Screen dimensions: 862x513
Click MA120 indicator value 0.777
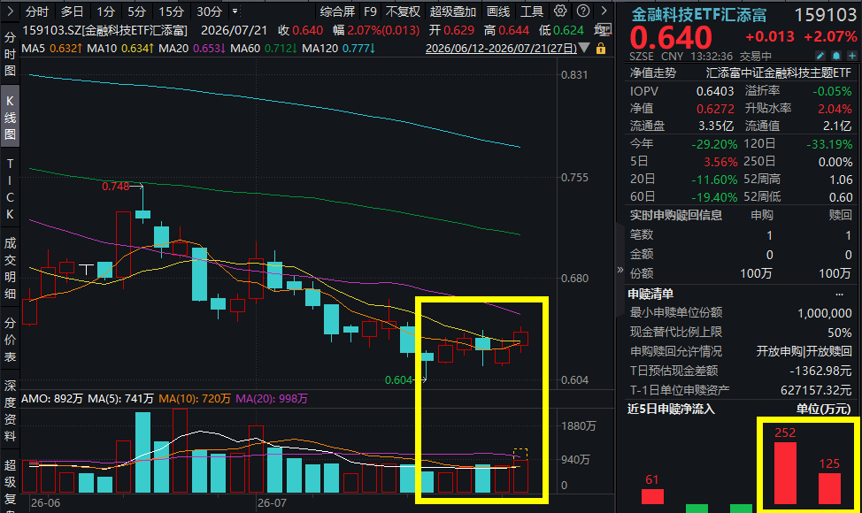(358, 49)
